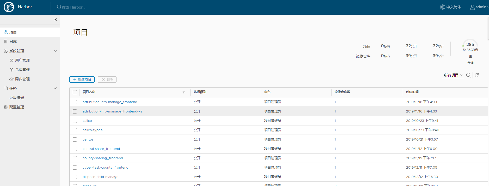This screenshot has width=489, height=186.
Task: Open the county-sharing_frontend project link
Action: click(103, 158)
